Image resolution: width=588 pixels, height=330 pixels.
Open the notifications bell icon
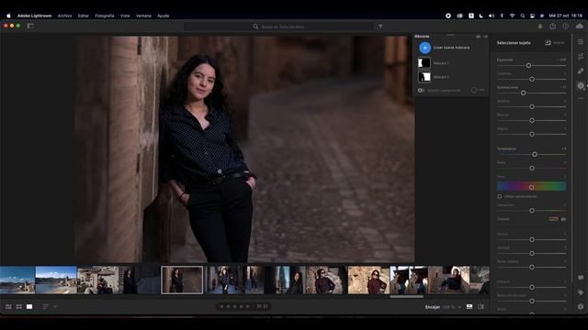pyautogui.click(x=540, y=27)
